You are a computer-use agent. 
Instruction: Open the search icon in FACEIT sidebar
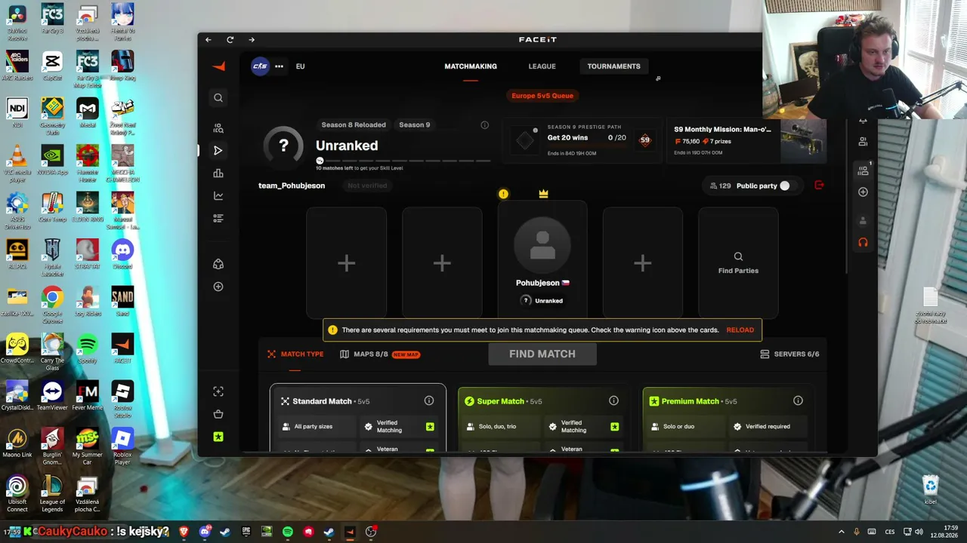218,97
